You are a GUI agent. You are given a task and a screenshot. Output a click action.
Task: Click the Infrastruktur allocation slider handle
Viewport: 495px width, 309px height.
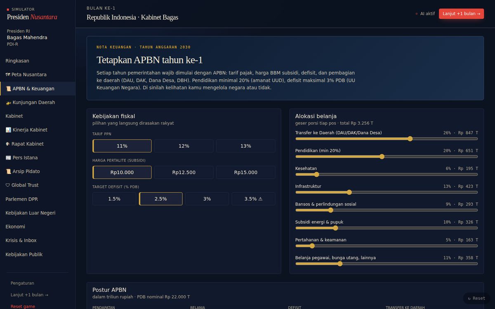349,192
